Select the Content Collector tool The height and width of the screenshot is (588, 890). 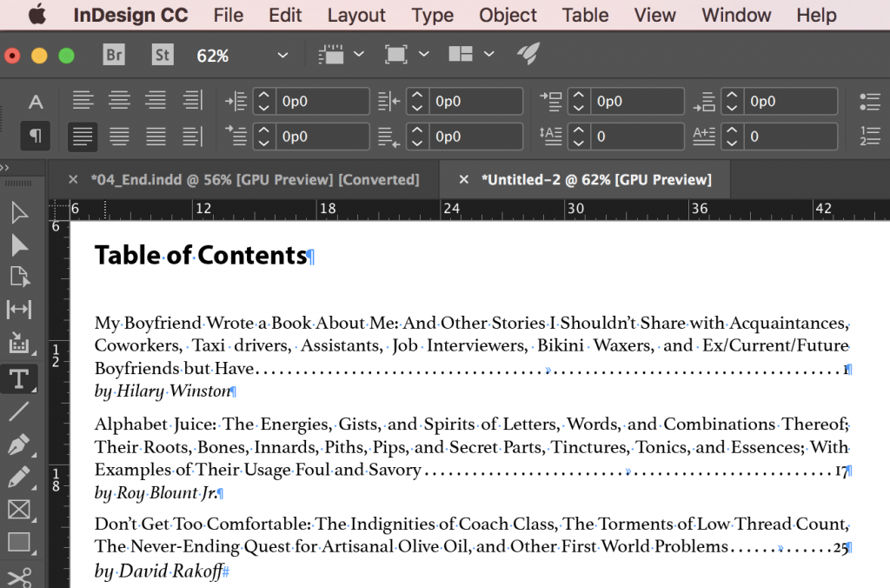(19, 343)
